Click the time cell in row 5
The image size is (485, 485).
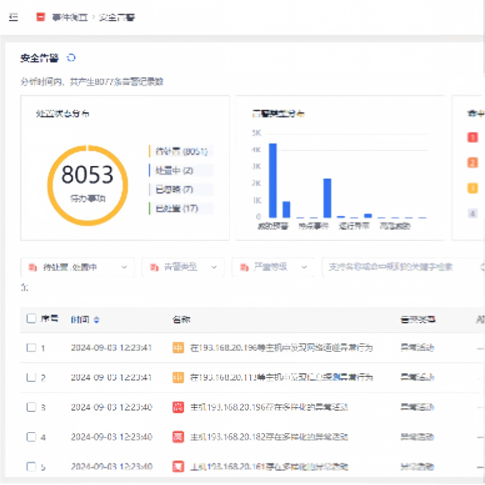(112, 466)
